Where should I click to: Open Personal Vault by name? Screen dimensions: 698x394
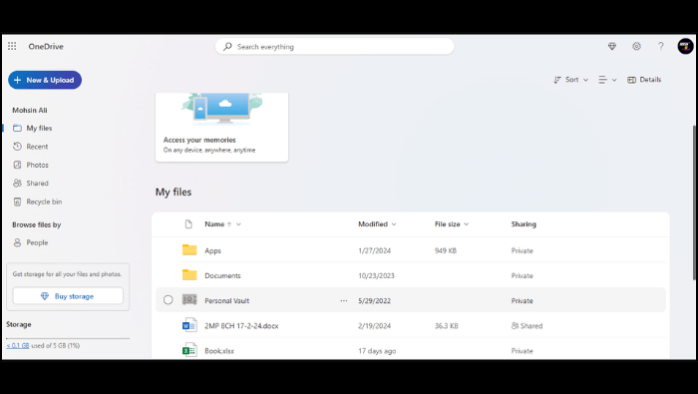coord(227,301)
